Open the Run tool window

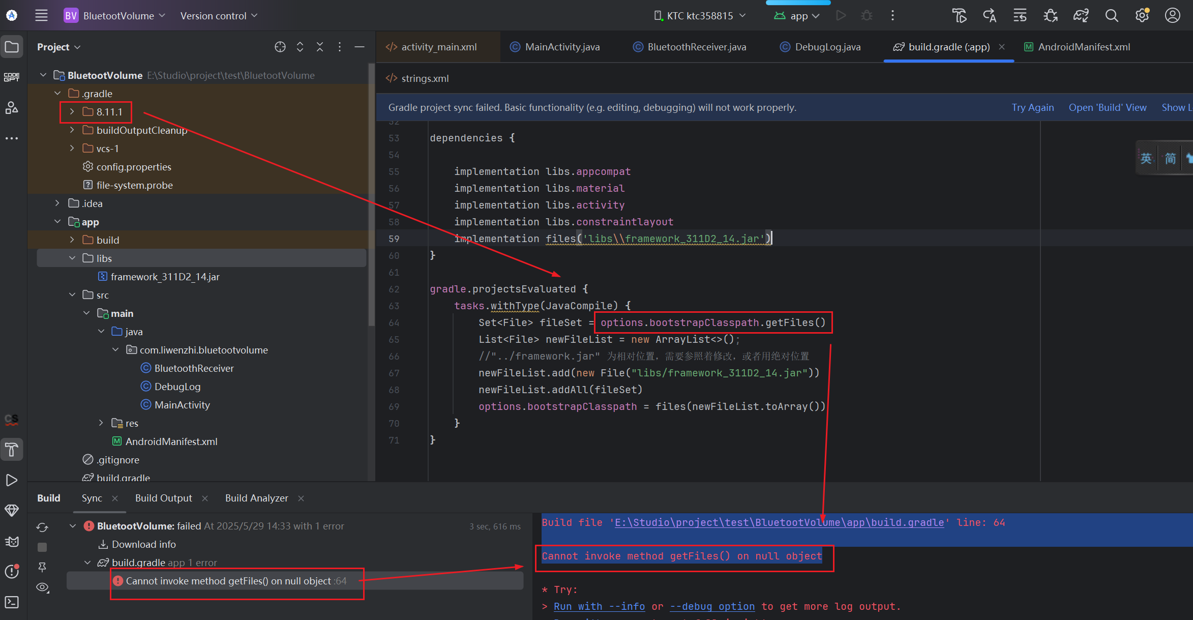(12, 480)
